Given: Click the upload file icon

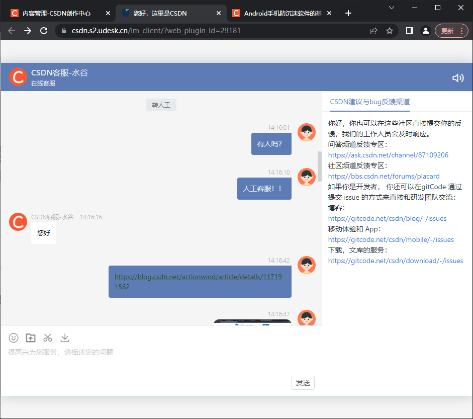Looking at the screenshot, I should pos(31,338).
